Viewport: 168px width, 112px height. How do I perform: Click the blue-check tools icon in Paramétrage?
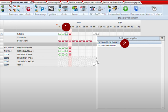pyautogui.click(x=36, y=10)
